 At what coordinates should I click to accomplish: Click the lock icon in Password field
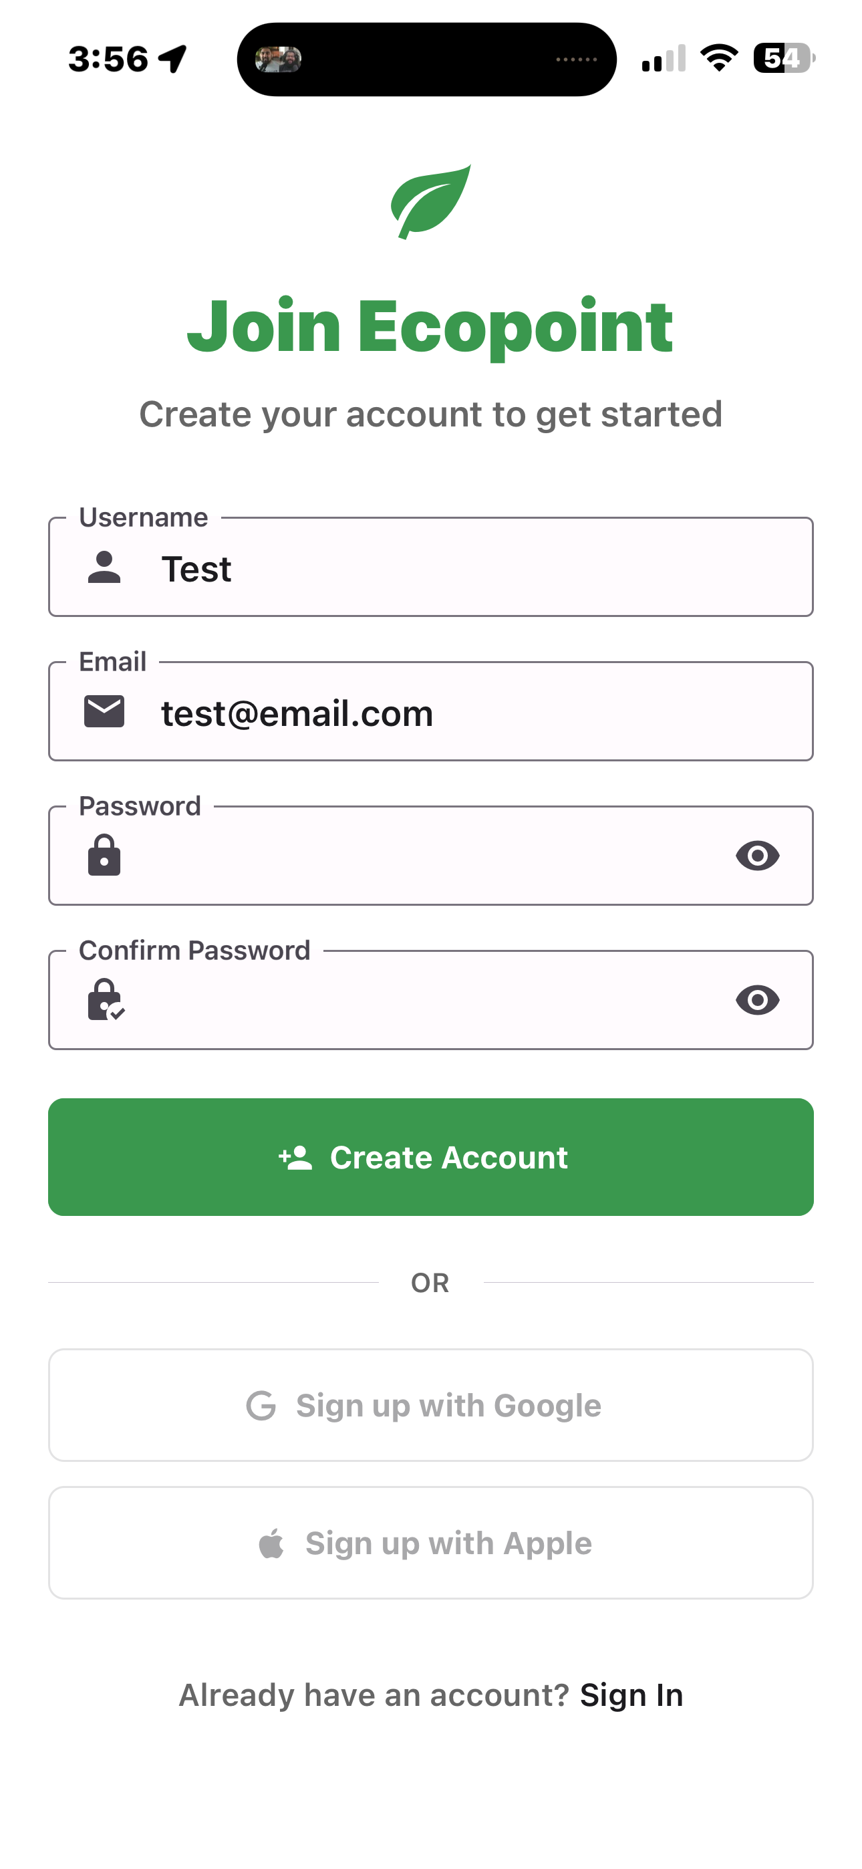click(x=104, y=856)
